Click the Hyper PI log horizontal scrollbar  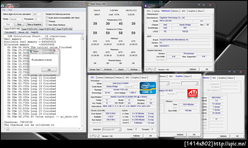[43, 129]
